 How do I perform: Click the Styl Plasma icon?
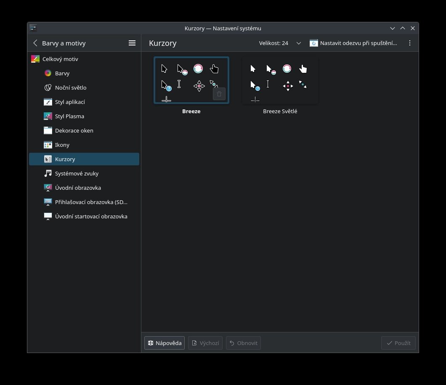[48, 116]
